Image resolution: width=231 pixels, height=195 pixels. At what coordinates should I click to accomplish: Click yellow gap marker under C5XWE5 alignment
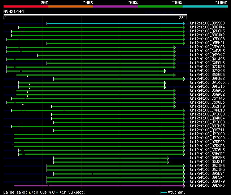coord(23,104)
